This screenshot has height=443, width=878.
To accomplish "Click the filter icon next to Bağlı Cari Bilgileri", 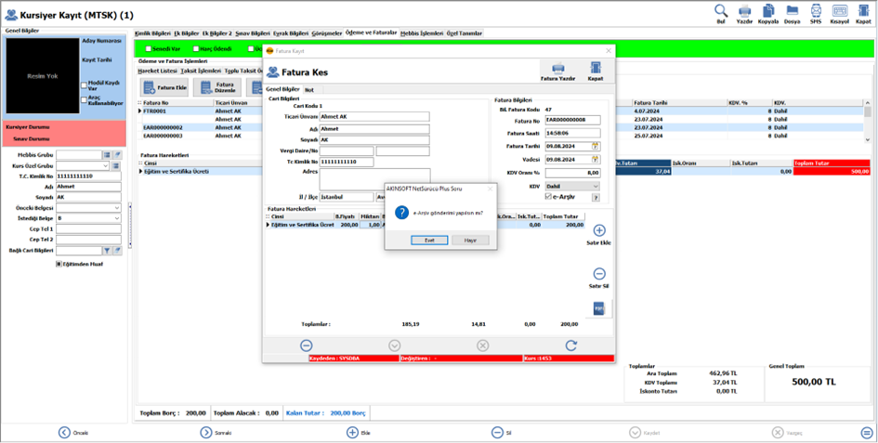I will tap(108, 251).
